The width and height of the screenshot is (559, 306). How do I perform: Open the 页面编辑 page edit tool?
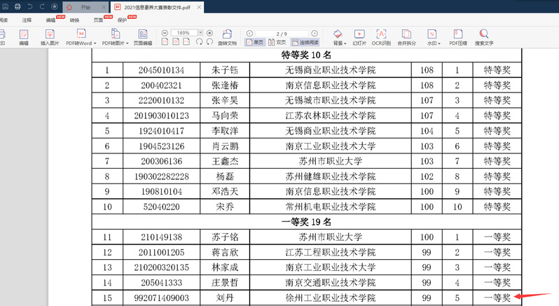click(x=143, y=37)
